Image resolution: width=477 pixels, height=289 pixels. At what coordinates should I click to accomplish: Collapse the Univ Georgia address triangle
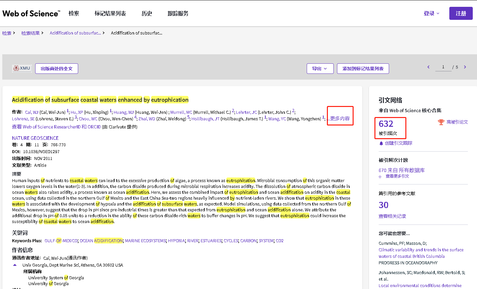[x=15, y=265]
